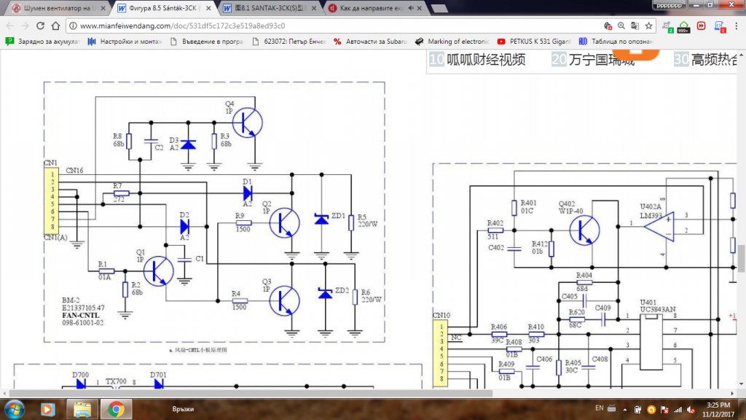Screen dimensions: 746x420
Task: Show hidden system tray icons
Action: (x=624, y=410)
